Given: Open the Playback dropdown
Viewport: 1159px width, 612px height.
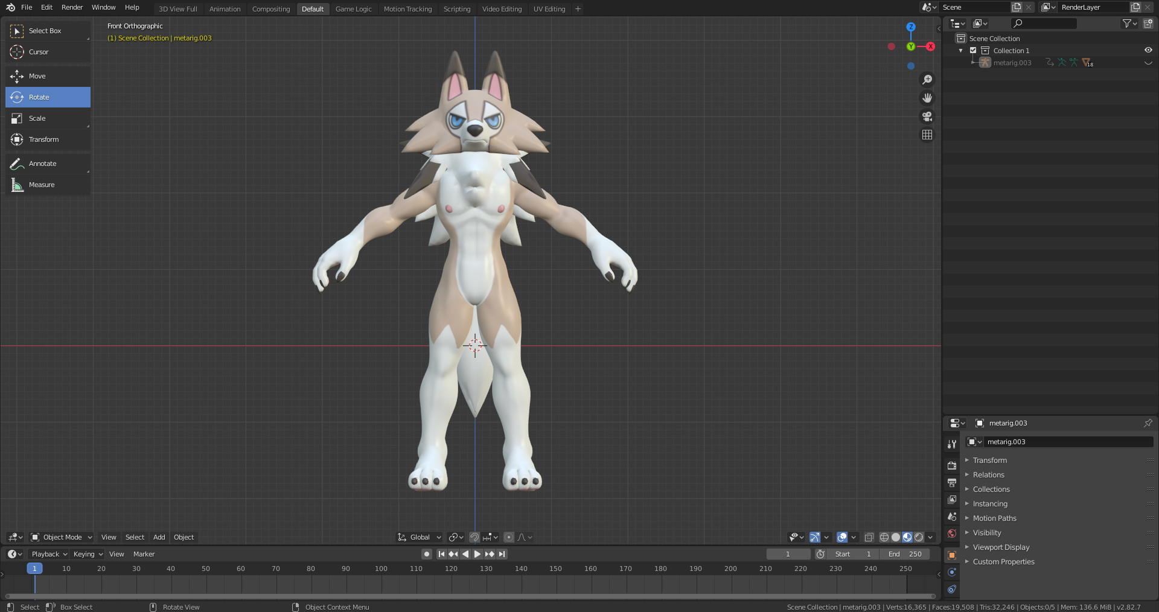Looking at the screenshot, I should coord(49,554).
